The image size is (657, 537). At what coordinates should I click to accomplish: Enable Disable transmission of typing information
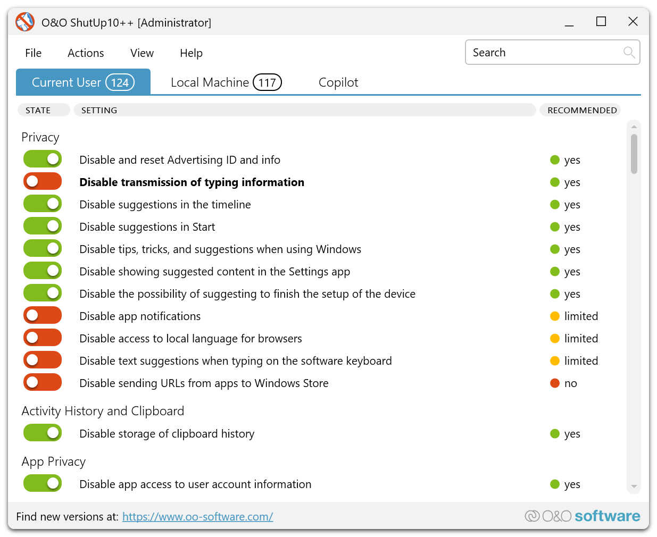43,182
